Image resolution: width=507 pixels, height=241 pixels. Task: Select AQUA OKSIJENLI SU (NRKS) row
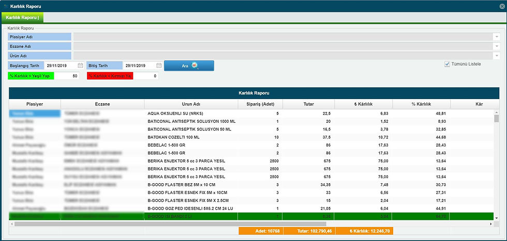point(251,114)
